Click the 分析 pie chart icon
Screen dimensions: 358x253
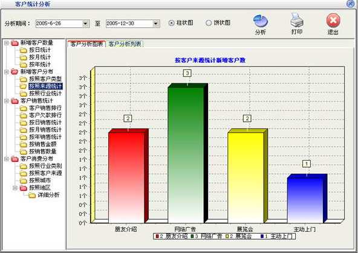(x=261, y=21)
